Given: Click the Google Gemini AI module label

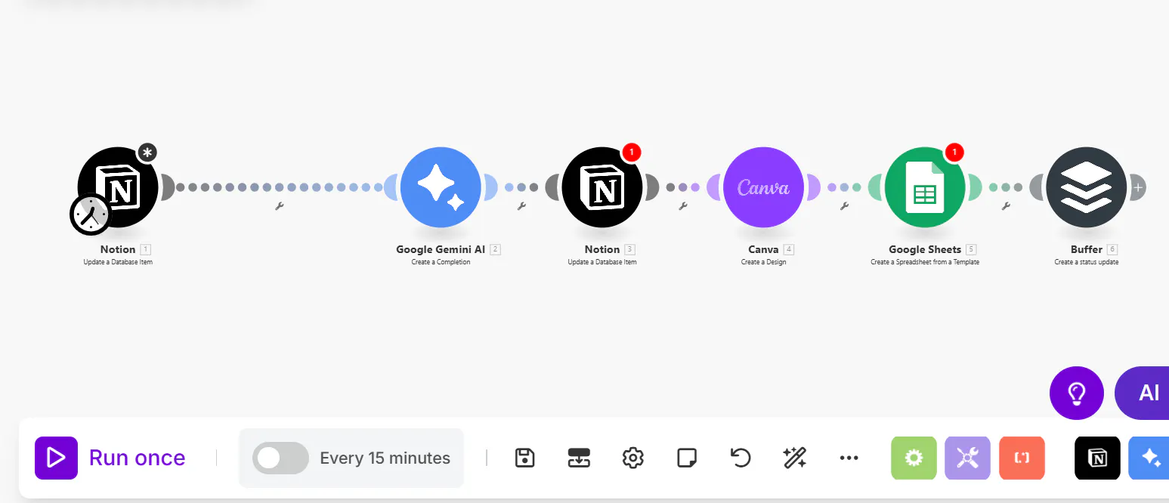Looking at the screenshot, I should (x=441, y=249).
